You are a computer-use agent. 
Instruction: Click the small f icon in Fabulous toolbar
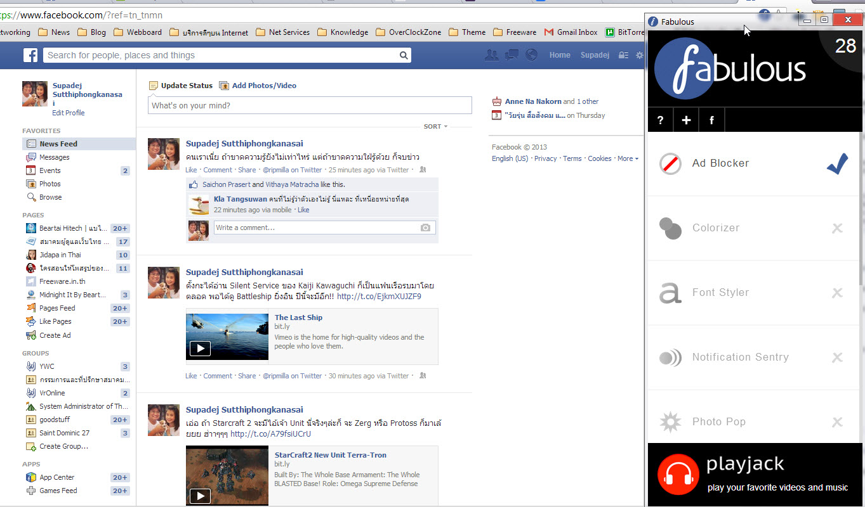[x=711, y=120]
